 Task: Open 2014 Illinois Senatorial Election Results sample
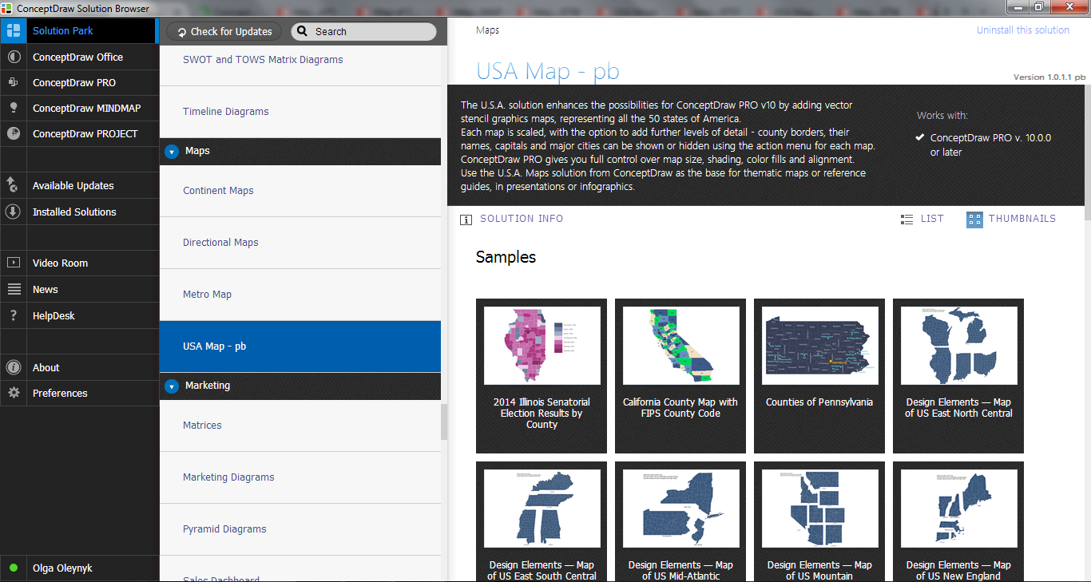(x=542, y=376)
